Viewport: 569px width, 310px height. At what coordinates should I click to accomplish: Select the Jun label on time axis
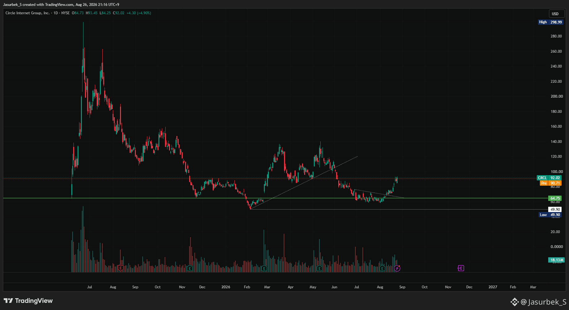(x=334, y=287)
